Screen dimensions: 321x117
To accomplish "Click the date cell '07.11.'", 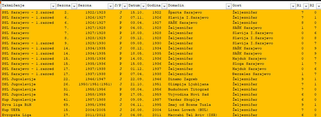I will coord(137,18).
